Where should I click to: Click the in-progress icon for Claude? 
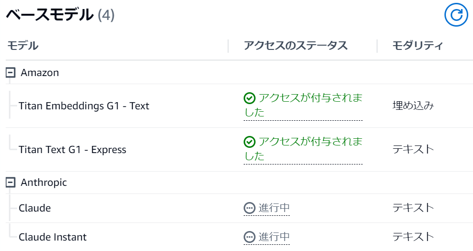coord(249,208)
